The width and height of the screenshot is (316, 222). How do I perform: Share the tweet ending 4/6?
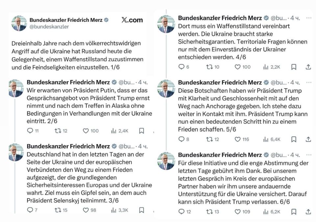[308, 67]
